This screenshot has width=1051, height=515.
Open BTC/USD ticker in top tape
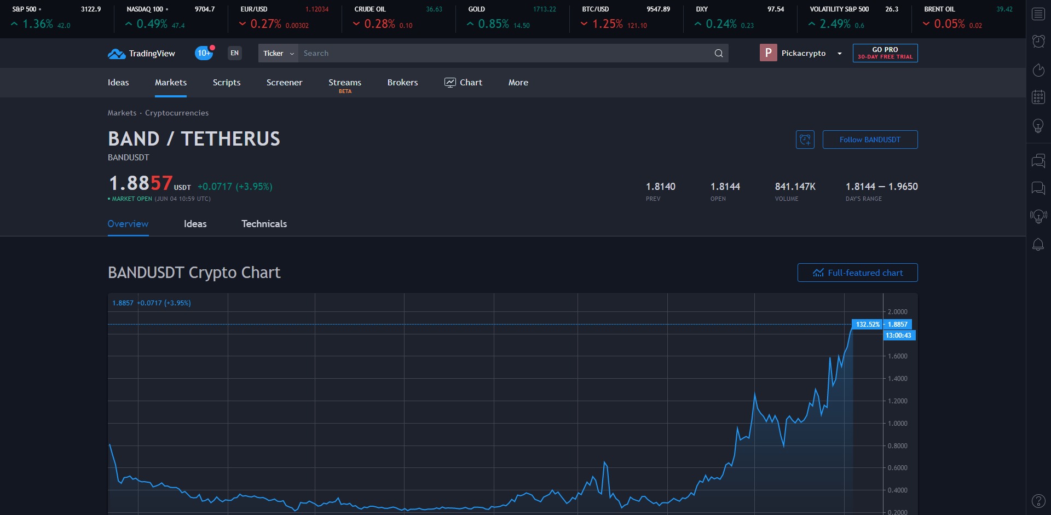[626, 18]
